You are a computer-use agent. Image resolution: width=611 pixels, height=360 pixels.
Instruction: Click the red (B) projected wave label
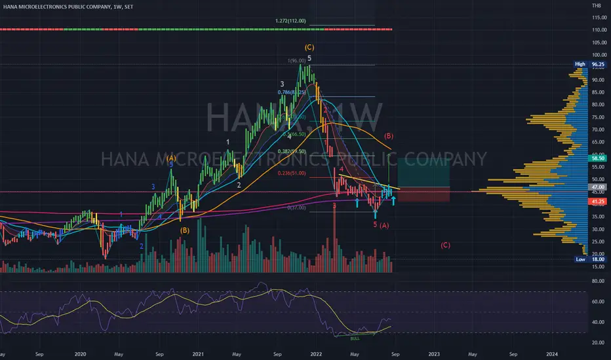point(389,136)
